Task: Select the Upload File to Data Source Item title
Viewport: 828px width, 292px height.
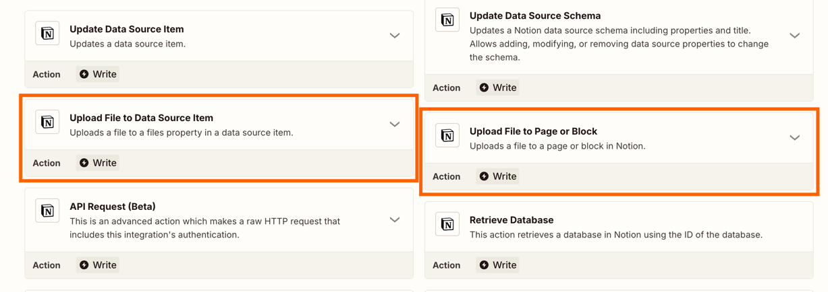Action: point(141,118)
